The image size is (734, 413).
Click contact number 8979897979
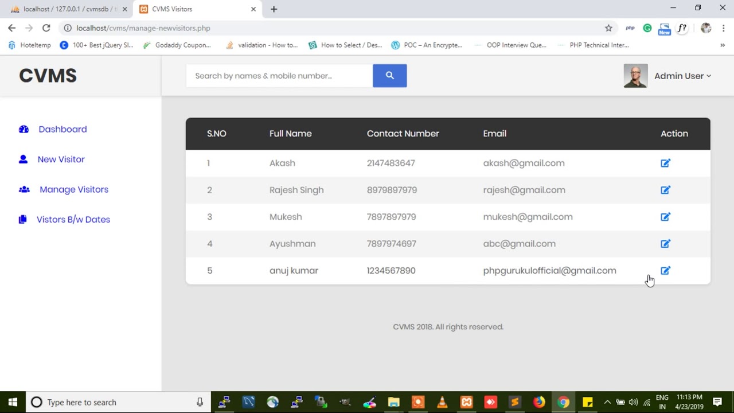(x=392, y=190)
